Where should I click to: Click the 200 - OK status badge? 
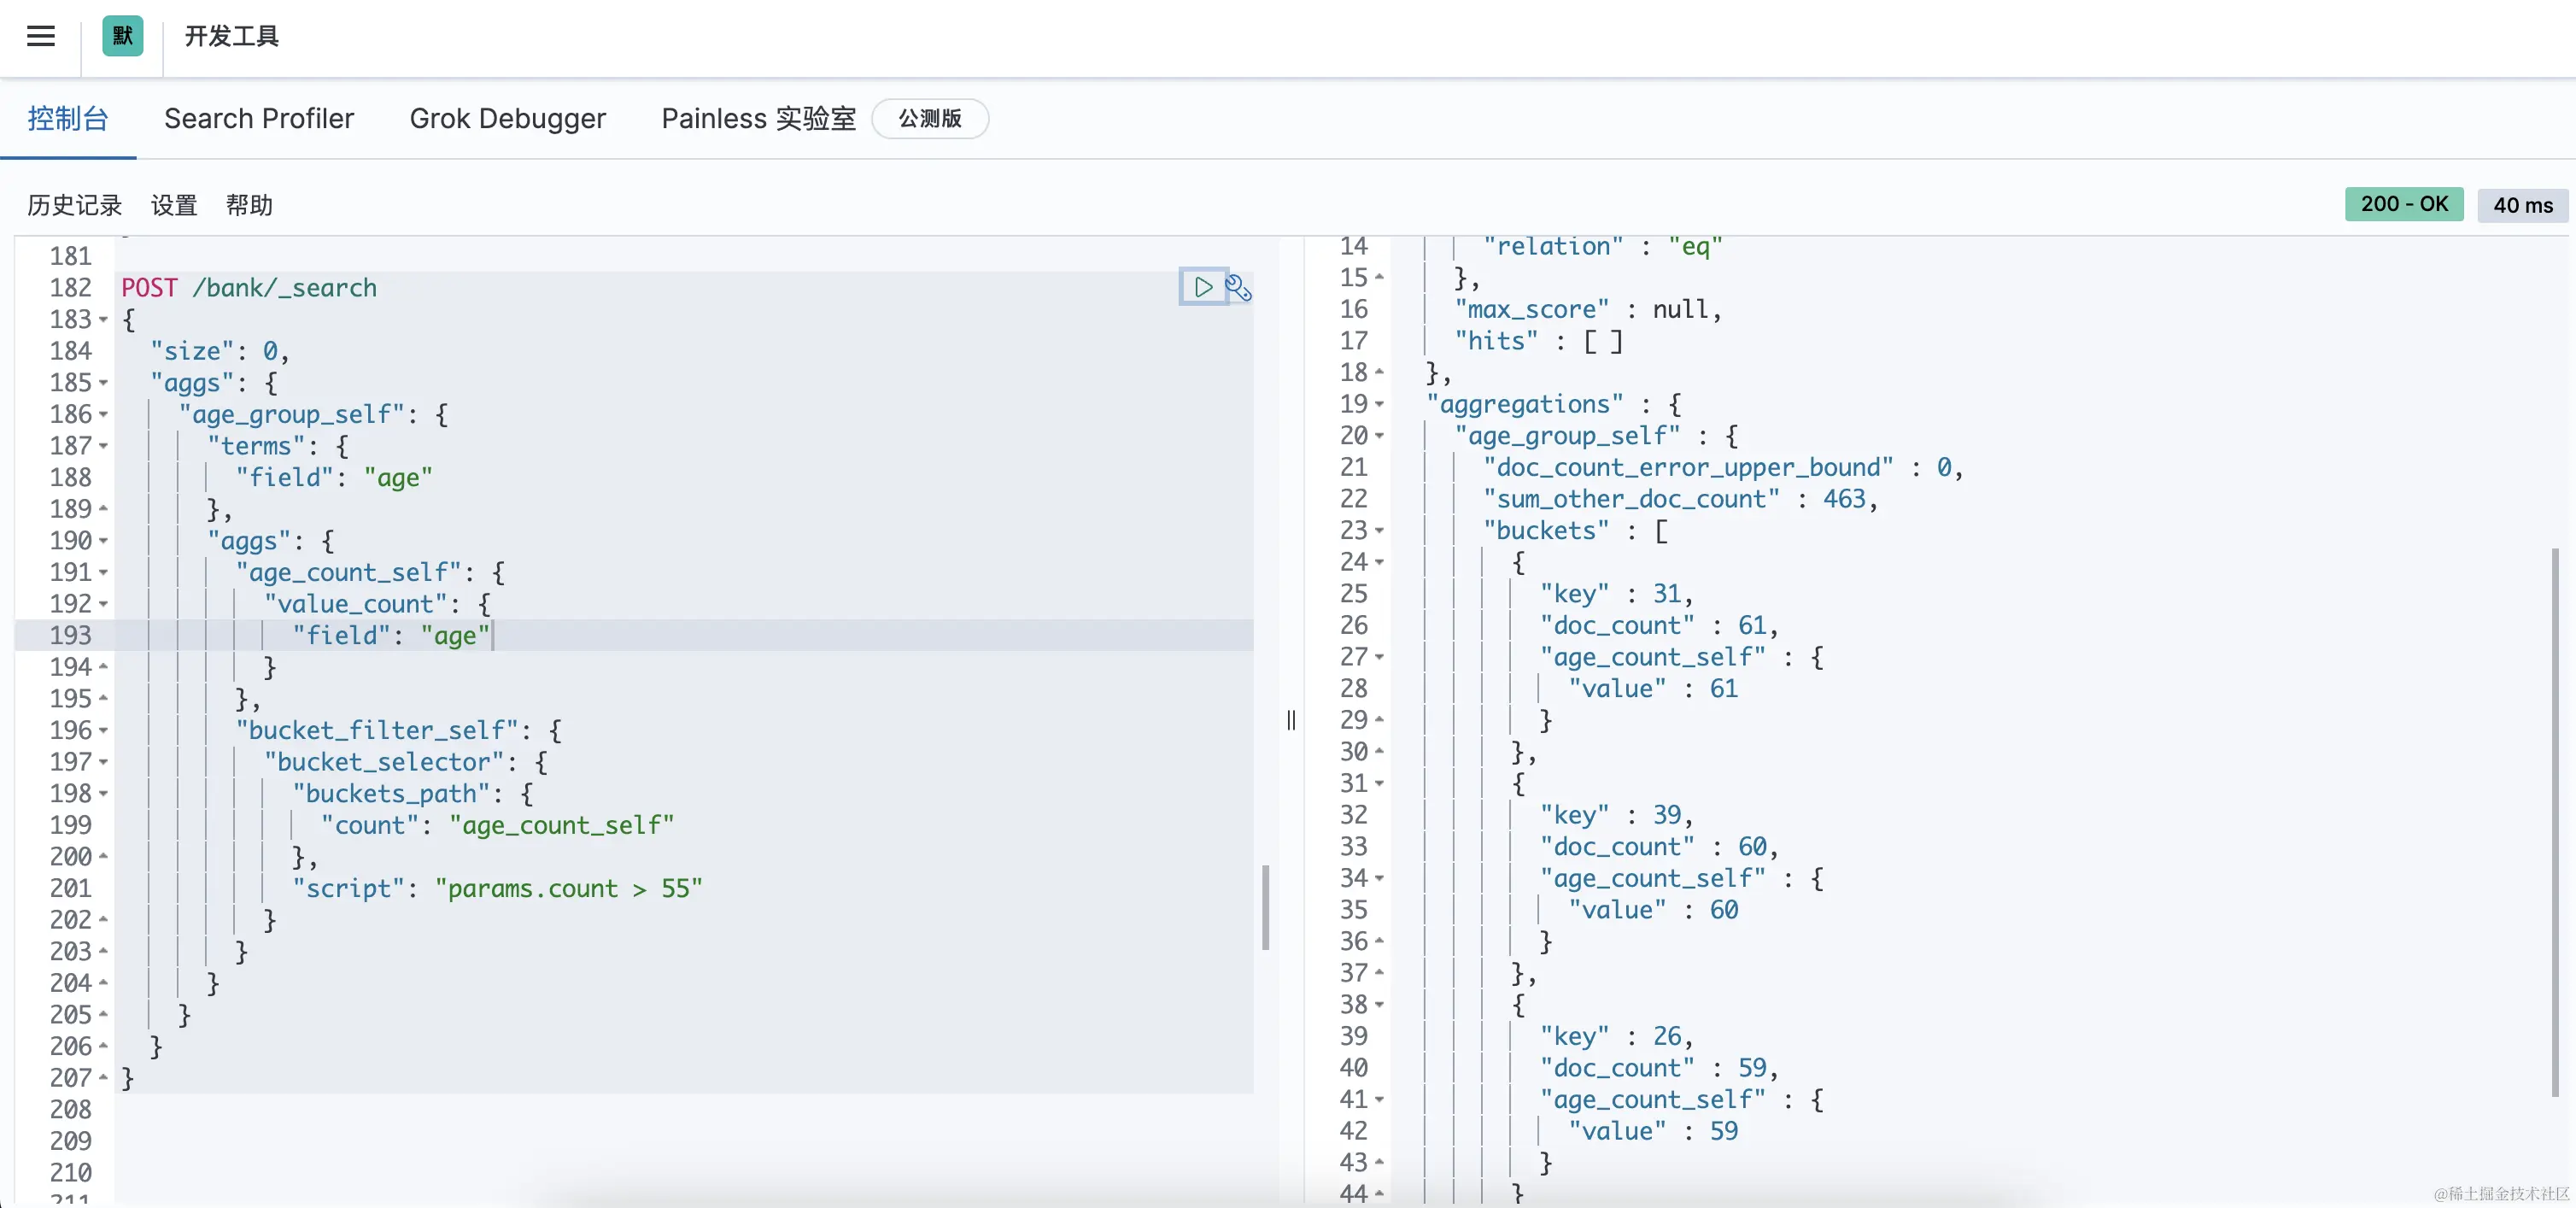click(x=2403, y=204)
